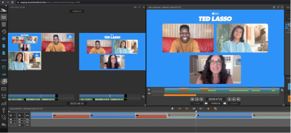Image resolution: width=291 pixels, height=133 pixels.
Task: Toggle the orange padlock in timeline toolbar
Action: point(208,109)
